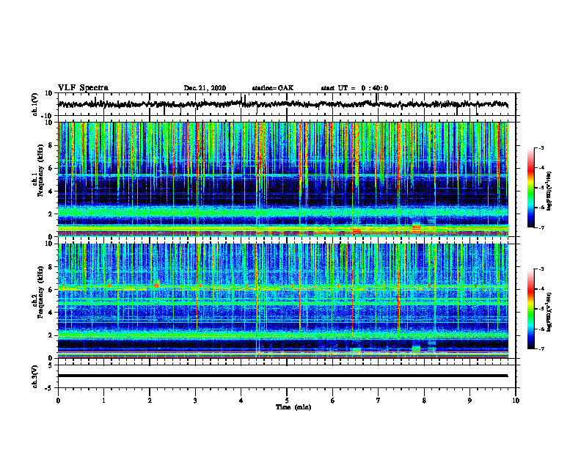Click tick label 10 on the Time axis

click(516, 401)
